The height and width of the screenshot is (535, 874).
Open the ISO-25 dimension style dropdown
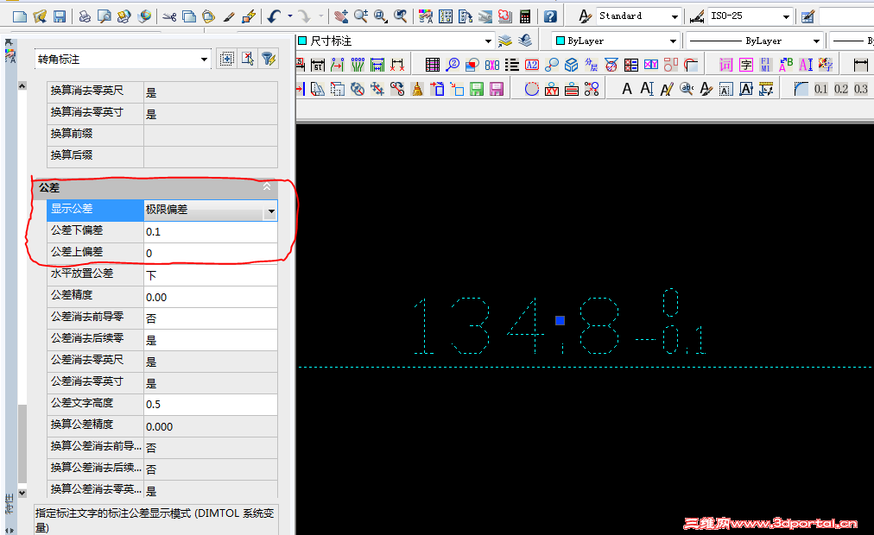click(x=786, y=17)
